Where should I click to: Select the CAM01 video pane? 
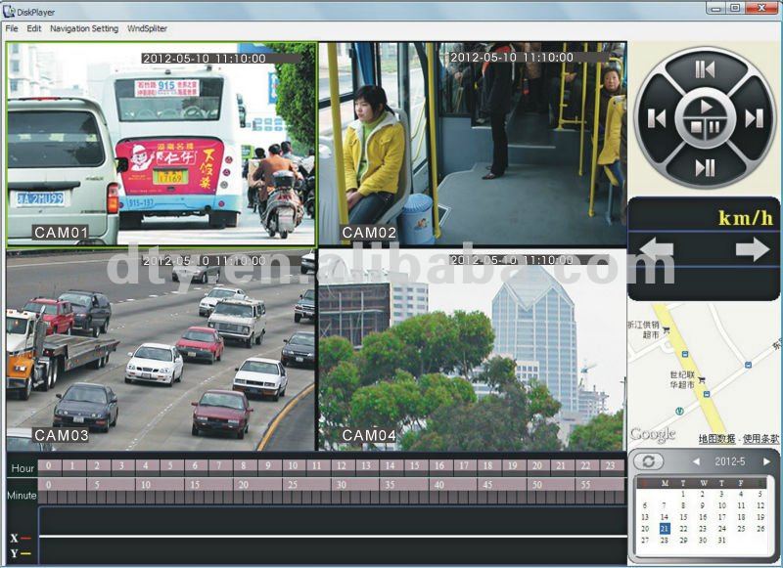pos(161,144)
